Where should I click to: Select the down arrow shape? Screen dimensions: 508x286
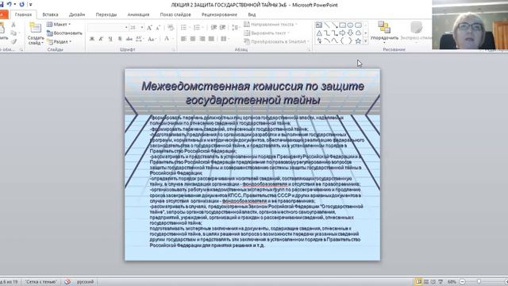[x=350, y=33]
